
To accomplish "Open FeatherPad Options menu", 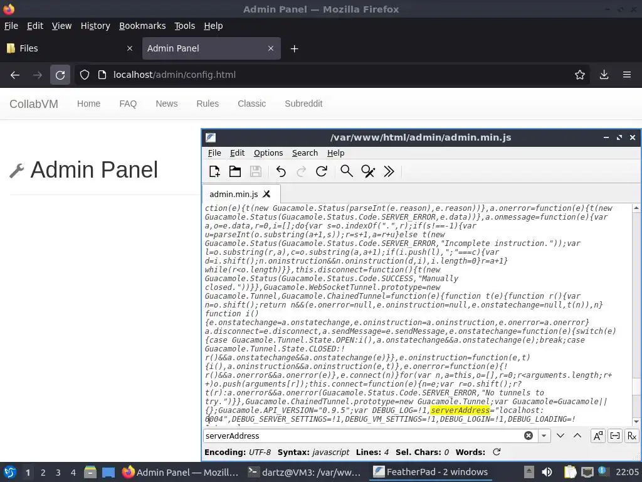I will coord(268,153).
